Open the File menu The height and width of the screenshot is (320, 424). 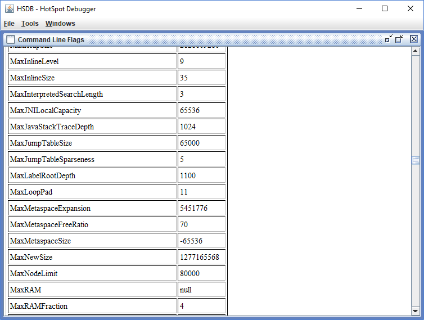click(x=9, y=24)
